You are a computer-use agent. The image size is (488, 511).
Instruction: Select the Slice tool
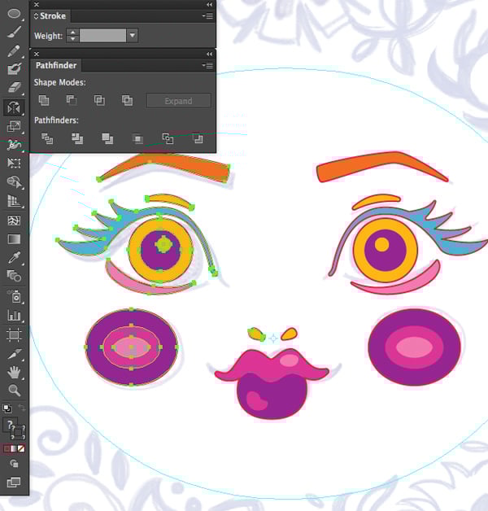(x=14, y=354)
